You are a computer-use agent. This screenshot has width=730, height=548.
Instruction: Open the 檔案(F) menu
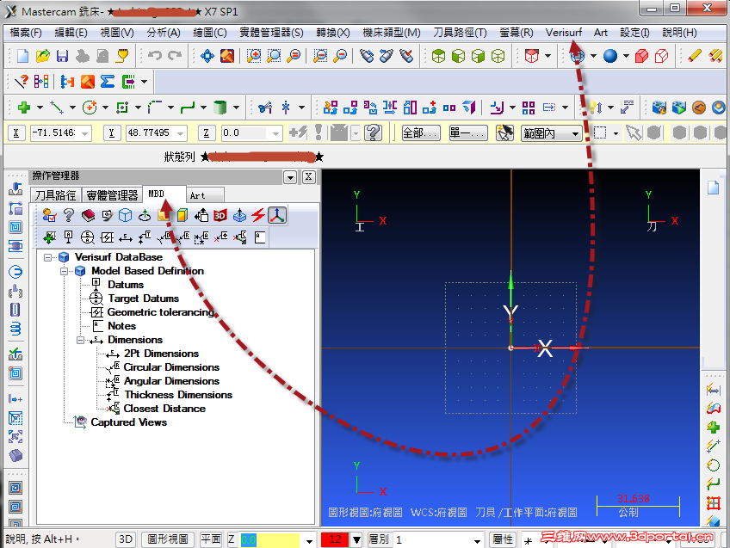click(x=26, y=33)
